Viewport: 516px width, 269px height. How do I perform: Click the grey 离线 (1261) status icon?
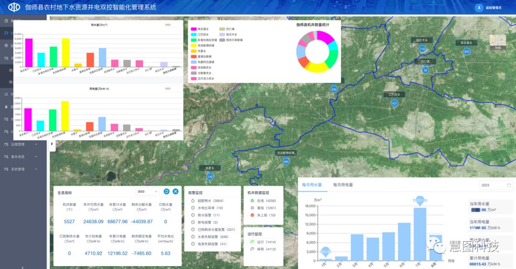[x=252, y=208]
